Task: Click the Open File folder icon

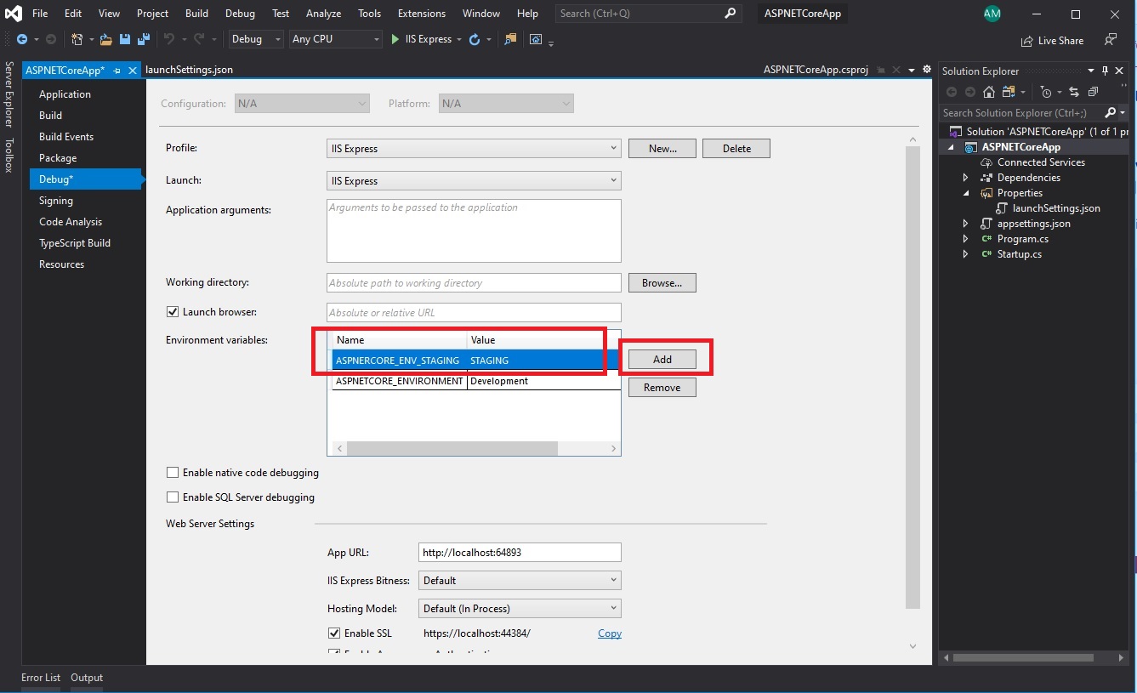Action: [x=106, y=39]
